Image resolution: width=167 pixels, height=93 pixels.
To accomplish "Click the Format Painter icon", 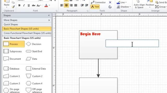I will tap(13, 7).
